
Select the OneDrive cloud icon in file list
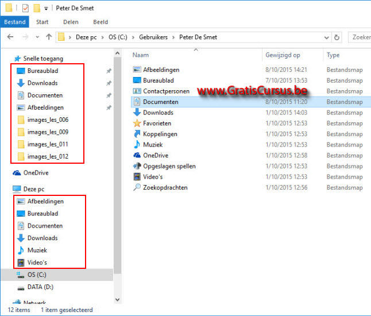tap(137, 155)
